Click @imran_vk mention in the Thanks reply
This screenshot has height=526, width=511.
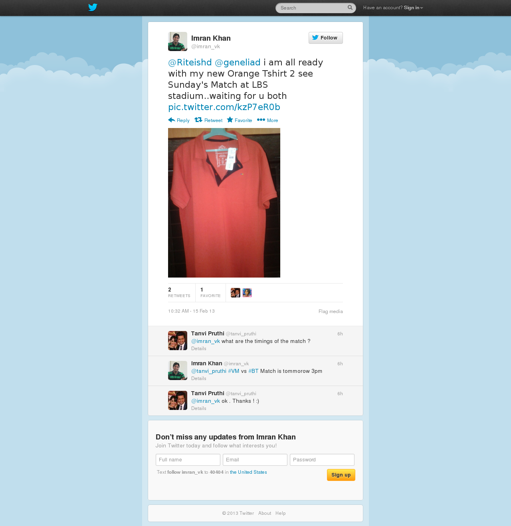click(x=206, y=401)
